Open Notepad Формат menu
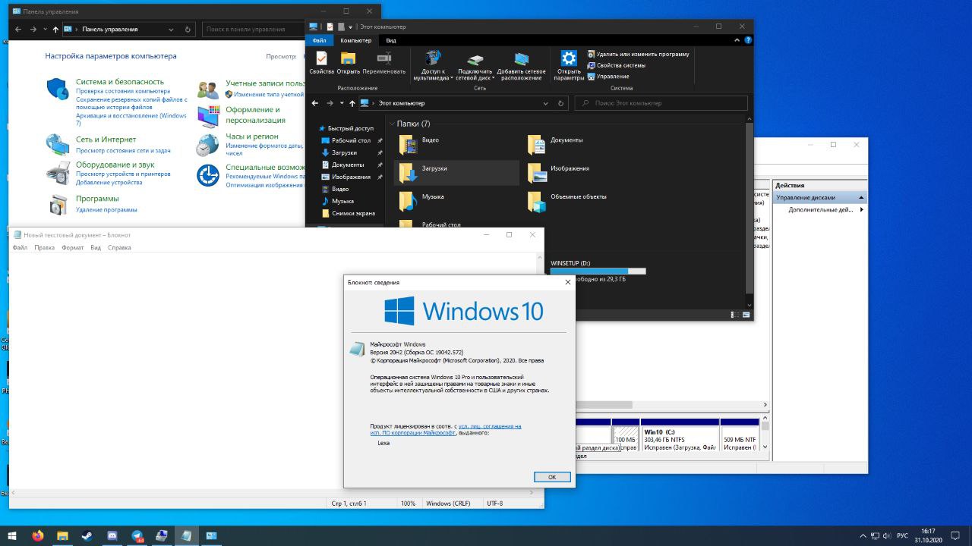972x546 pixels. pyautogui.click(x=73, y=247)
